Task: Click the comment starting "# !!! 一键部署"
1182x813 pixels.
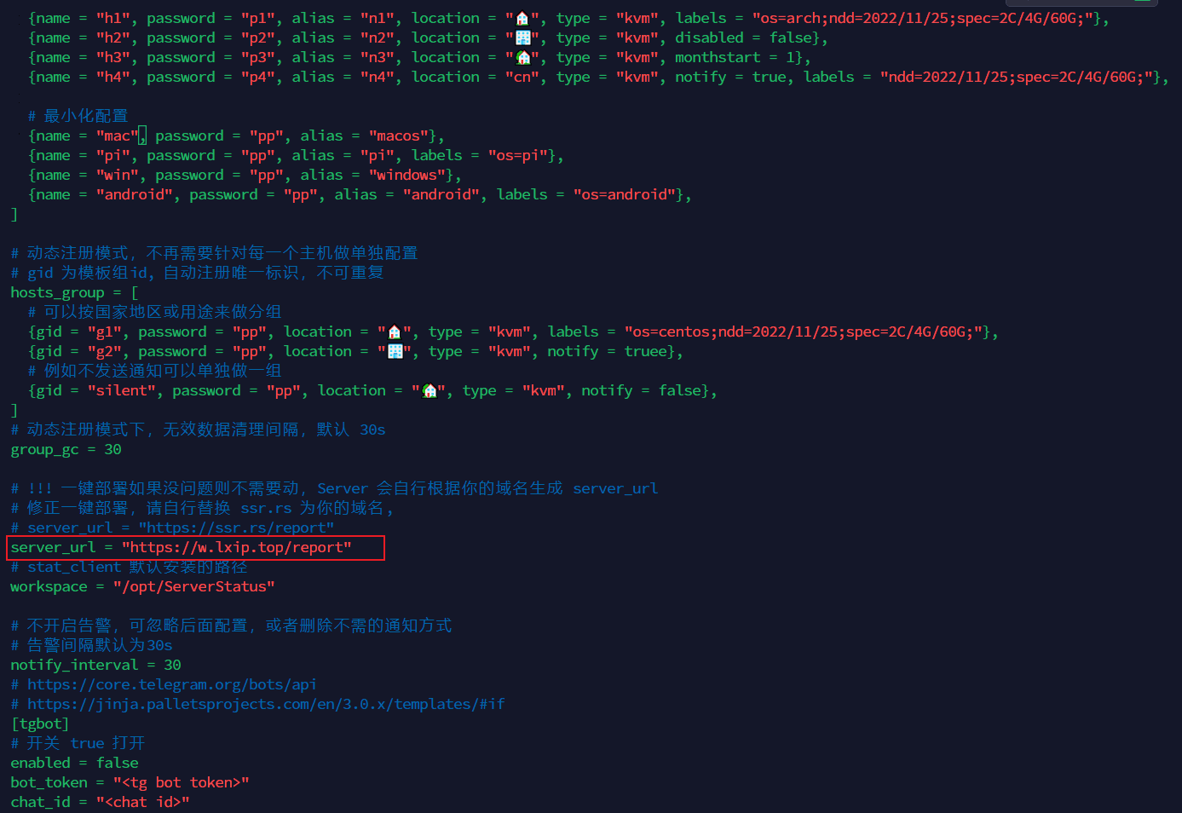Action: point(334,488)
